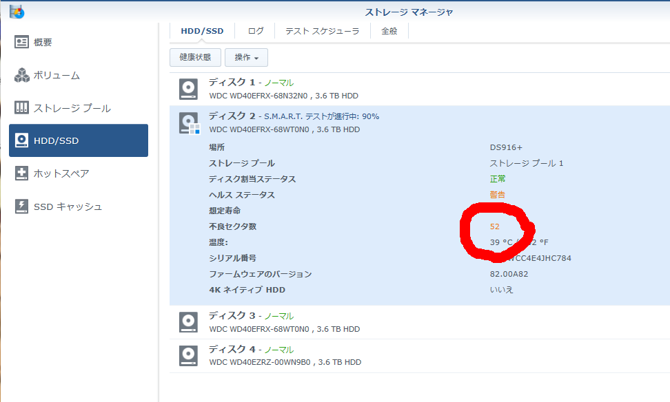Click the 概要 sidebar icon

coord(21,42)
